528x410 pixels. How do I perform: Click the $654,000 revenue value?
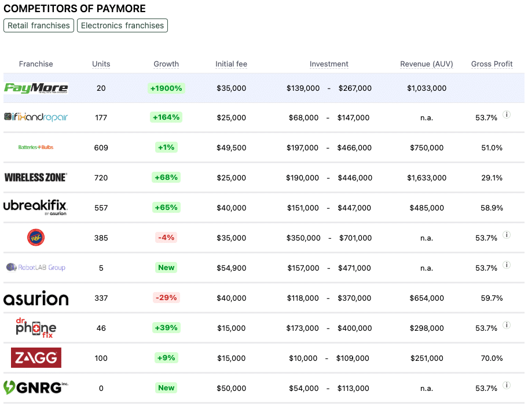pos(427,298)
